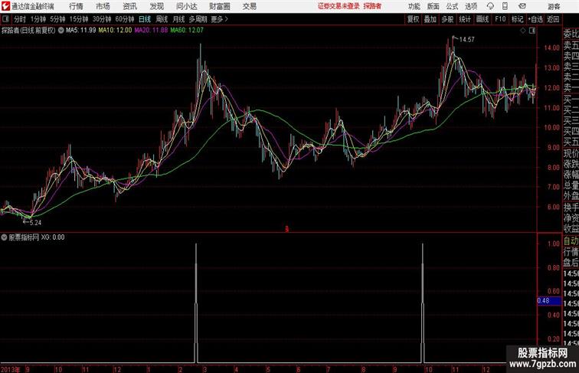Click the diamond icon above the chart
The image size is (579, 373).
523,31
